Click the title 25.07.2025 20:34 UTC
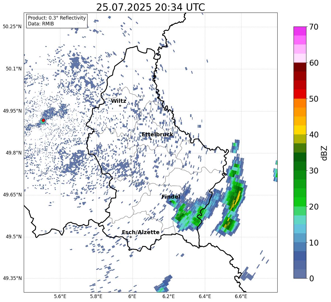 (150, 7)
